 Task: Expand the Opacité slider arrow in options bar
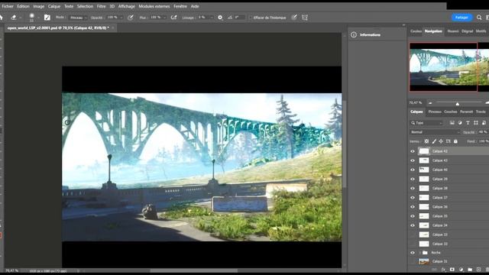(x=121, y=18)
